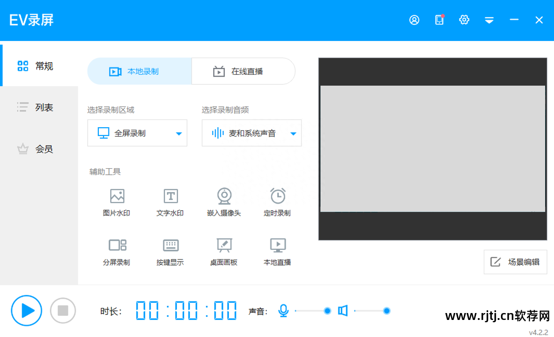Launch the 本地直播 local live stream tool
The image size is (554, 337).
click(x=277, y=251)
